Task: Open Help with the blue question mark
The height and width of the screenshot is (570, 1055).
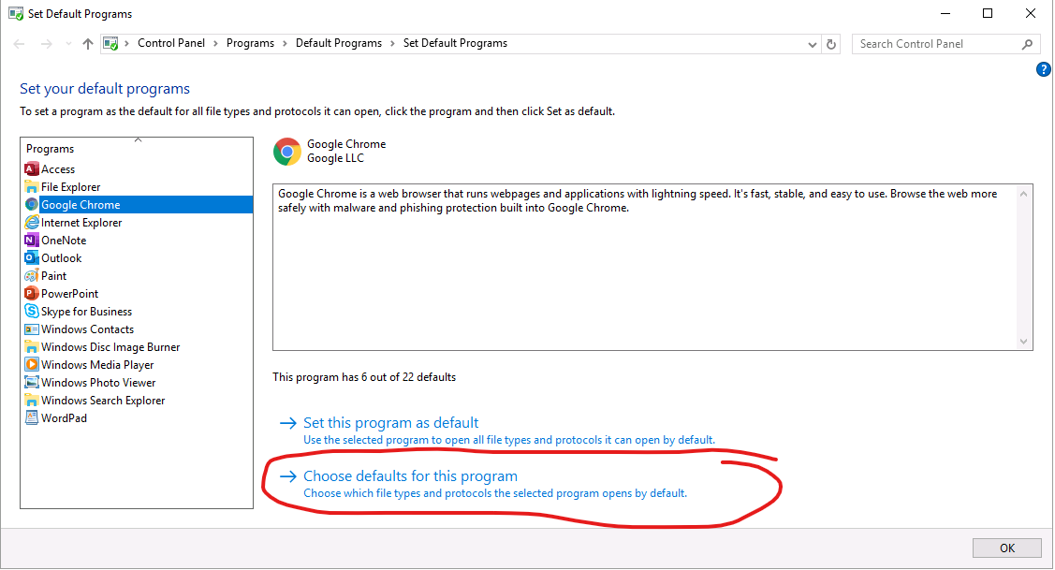Action: [x=1044, y=69]
